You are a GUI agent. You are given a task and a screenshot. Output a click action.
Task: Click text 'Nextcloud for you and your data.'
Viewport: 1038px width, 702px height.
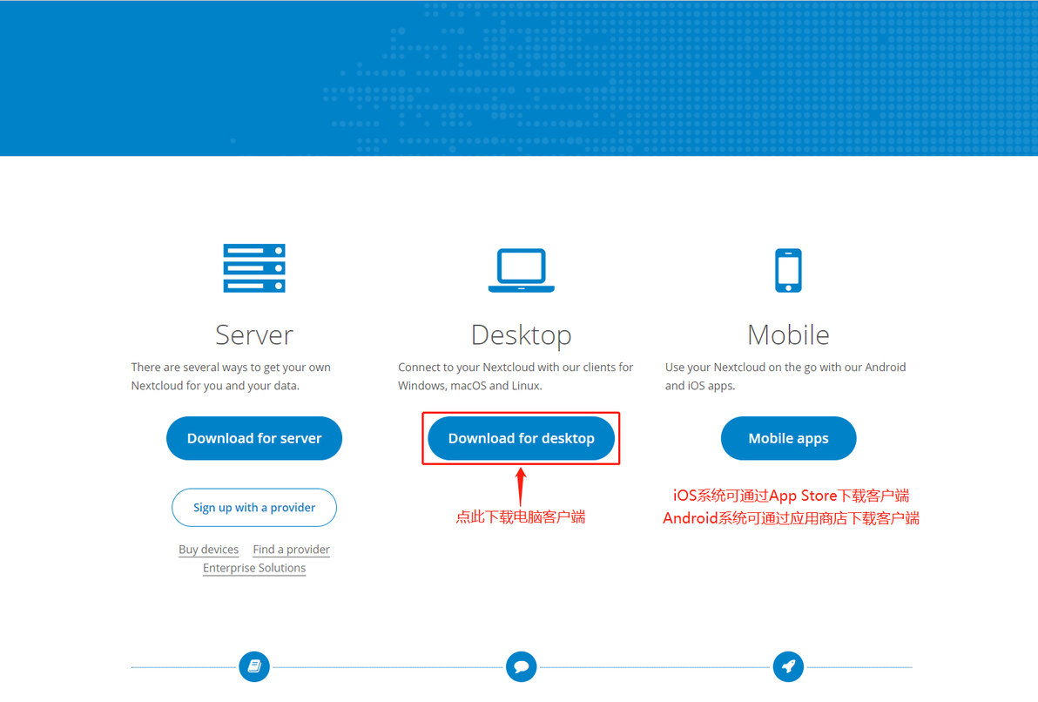pos(215,386)
